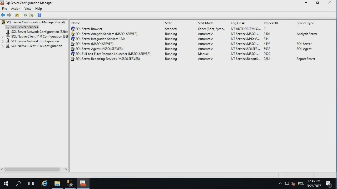The width and height of the screenshot is (337, 189).
Task: Sort by the Start Mode column header
Action: pyautogui.click(x=213, y=23)
